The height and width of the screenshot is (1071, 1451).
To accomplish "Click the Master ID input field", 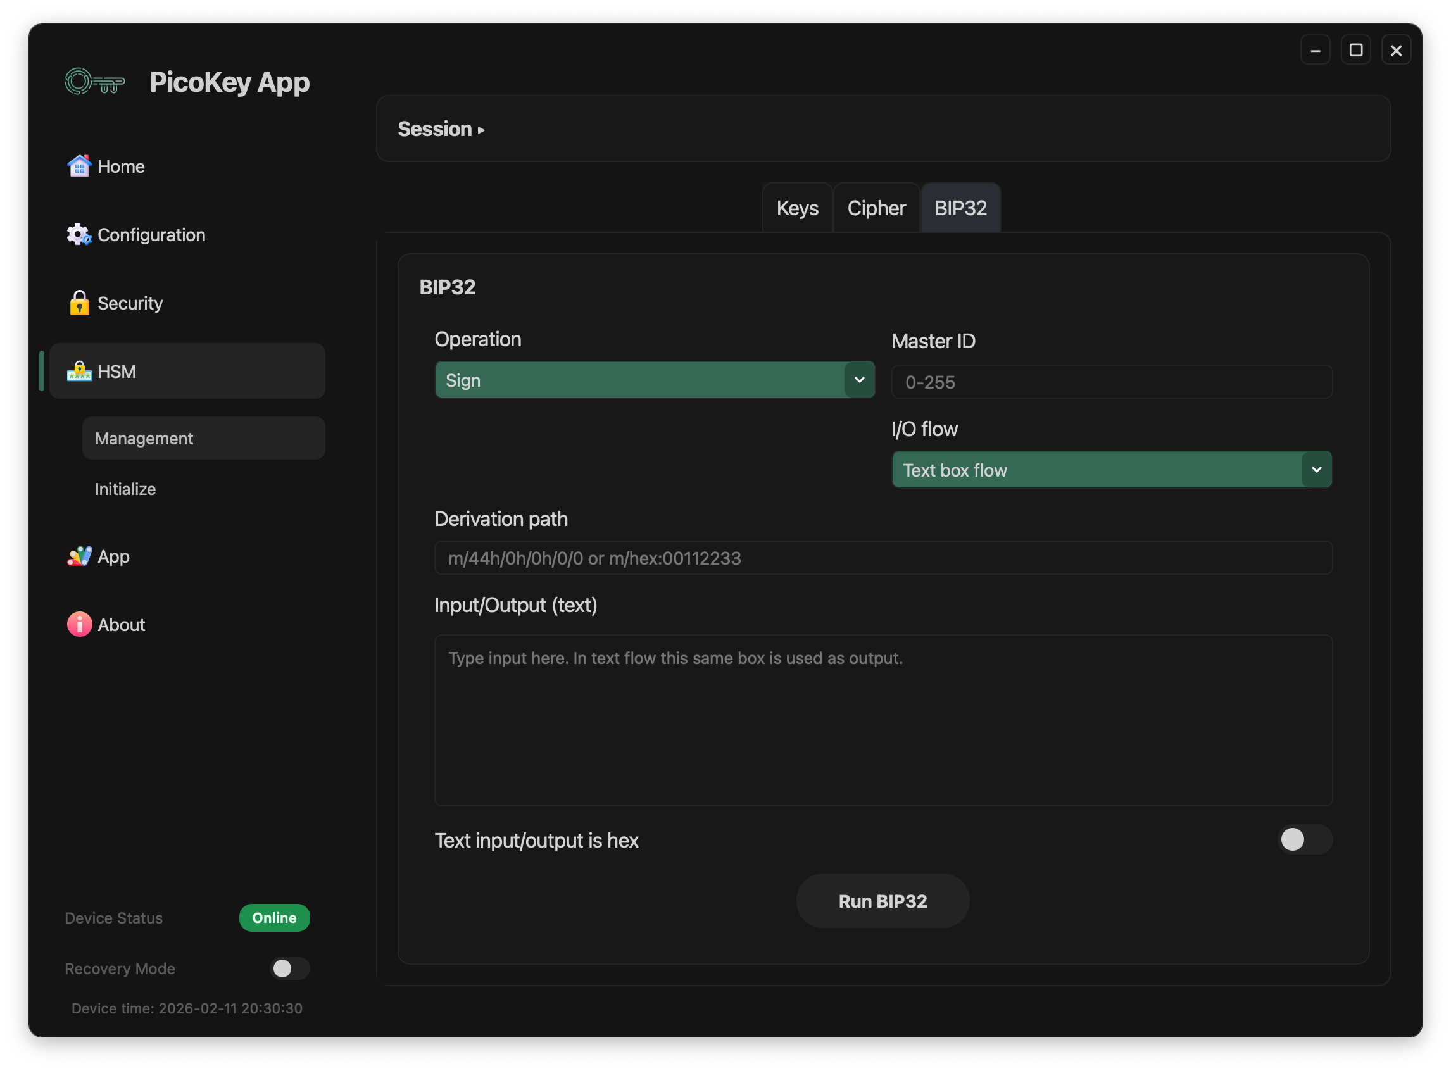I will (1111, 382).
